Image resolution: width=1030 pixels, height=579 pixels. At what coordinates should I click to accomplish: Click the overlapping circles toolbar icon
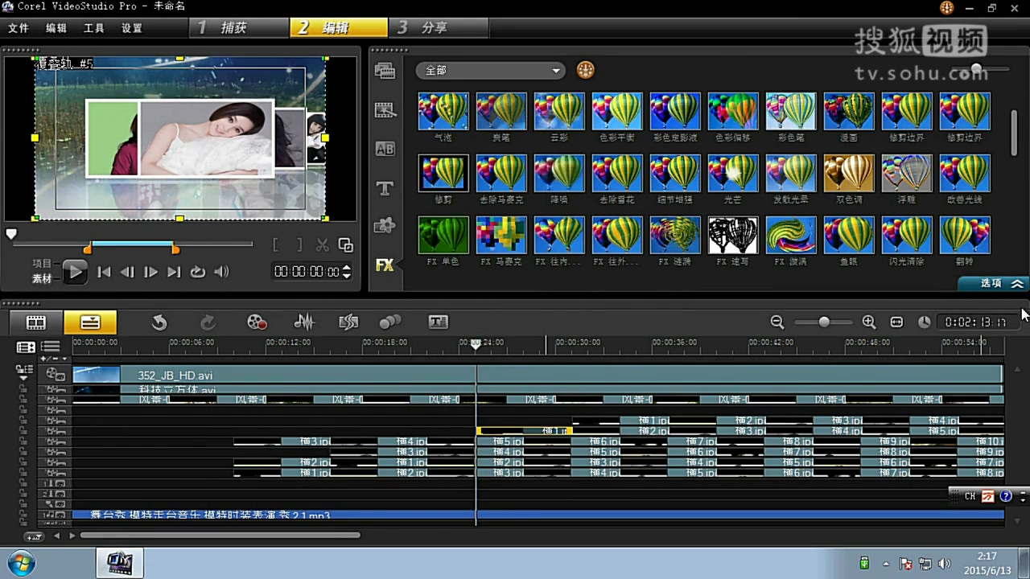[x=390, y=322]
